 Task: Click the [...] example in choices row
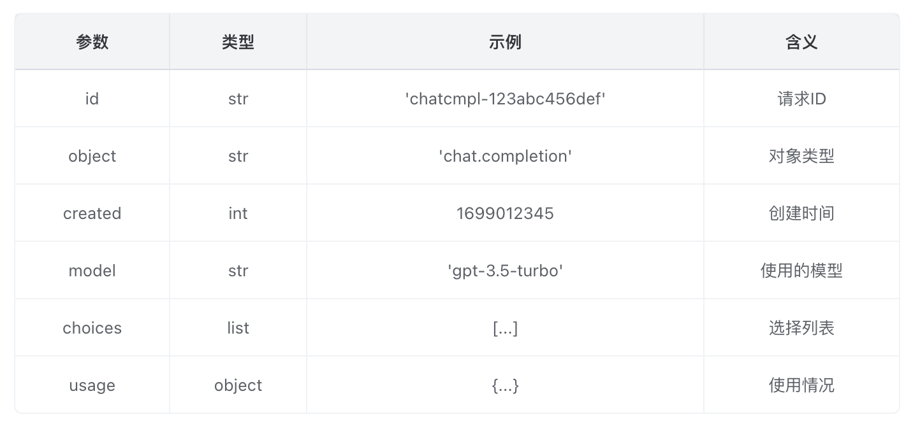[x=505, y=328]
